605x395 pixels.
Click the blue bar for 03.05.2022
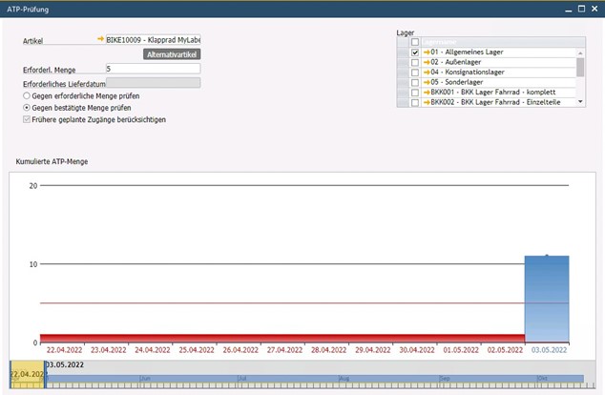pyautogui.click(x=546, y=299)
